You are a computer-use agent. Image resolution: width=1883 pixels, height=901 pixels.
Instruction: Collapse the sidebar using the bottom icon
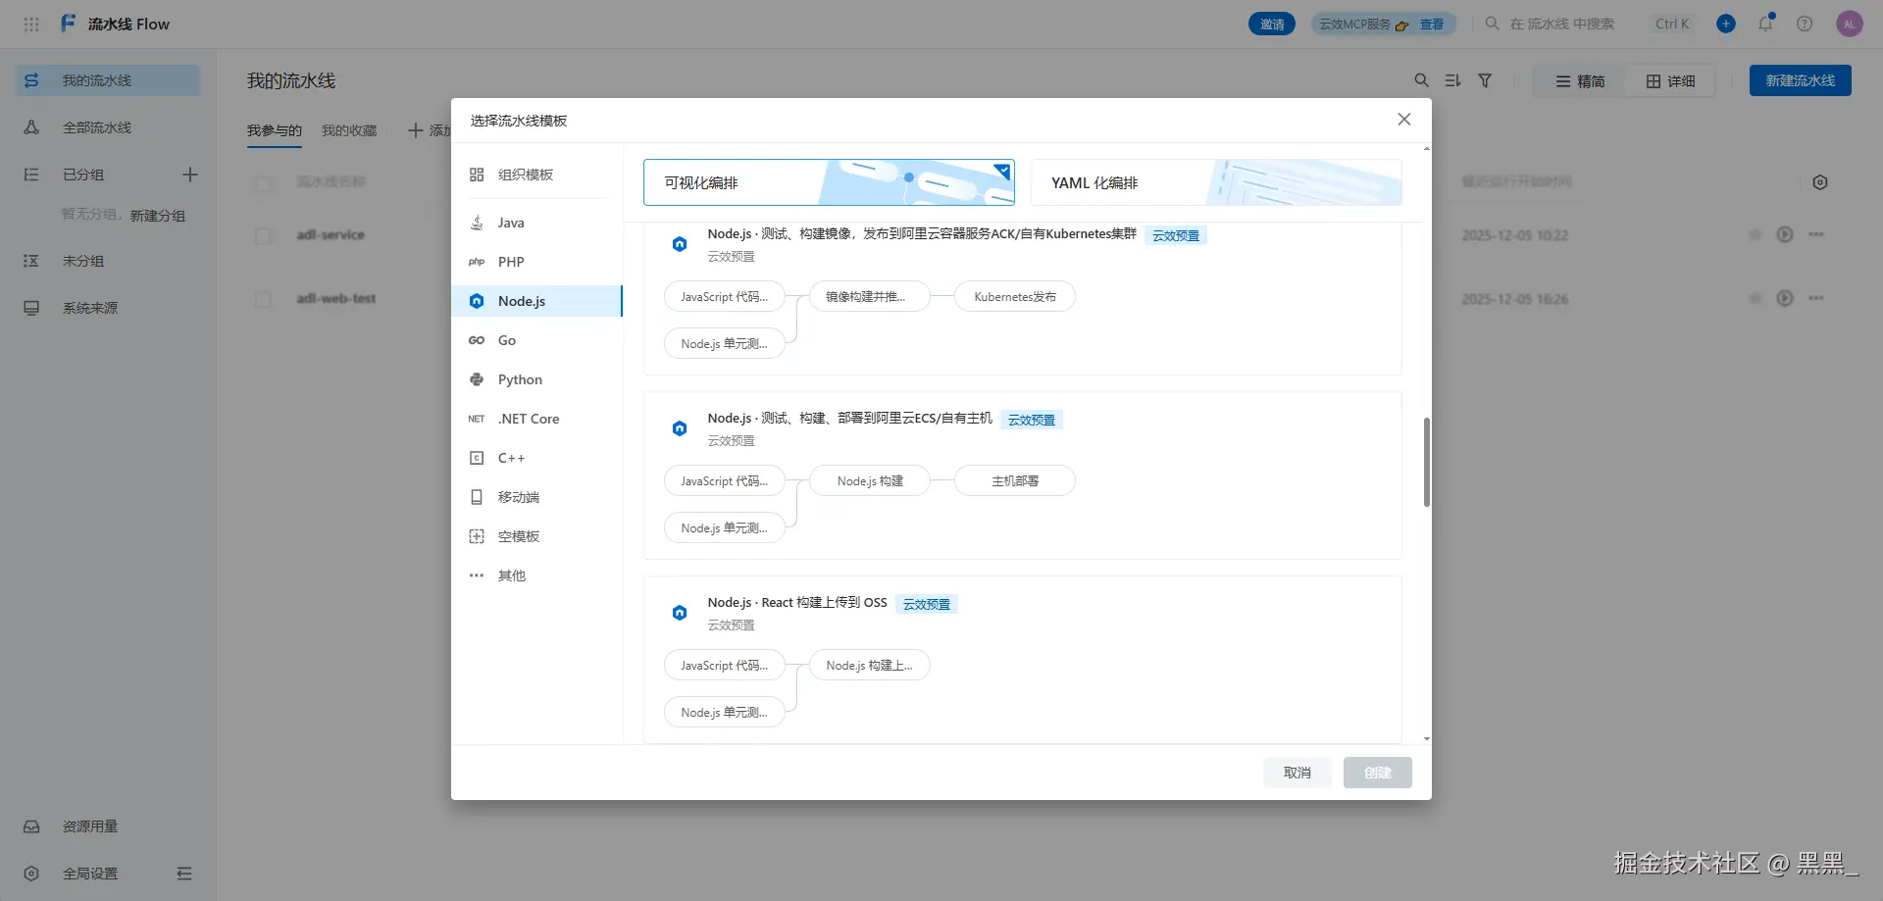[184, 874]
